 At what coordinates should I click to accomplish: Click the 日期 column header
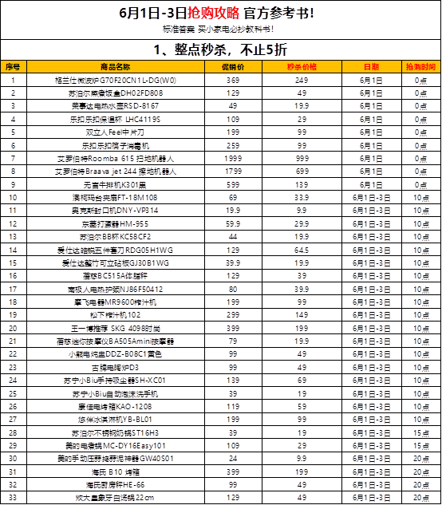coord(372,67)
